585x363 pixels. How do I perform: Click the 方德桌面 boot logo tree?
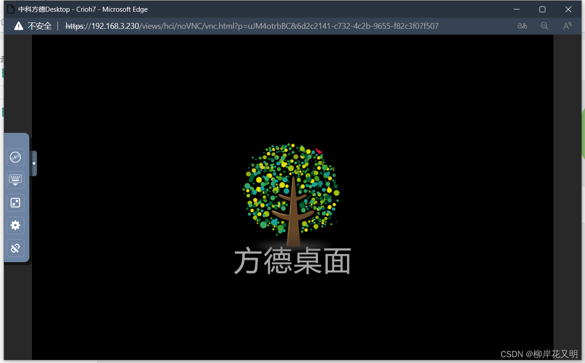point(292,195)
